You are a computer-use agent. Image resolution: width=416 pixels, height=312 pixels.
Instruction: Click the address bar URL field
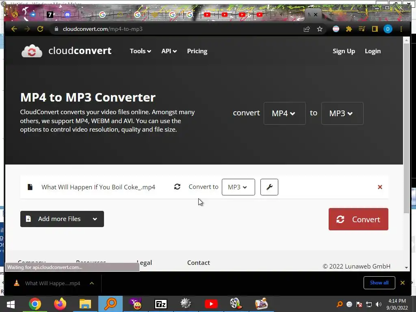coord(175,29)
